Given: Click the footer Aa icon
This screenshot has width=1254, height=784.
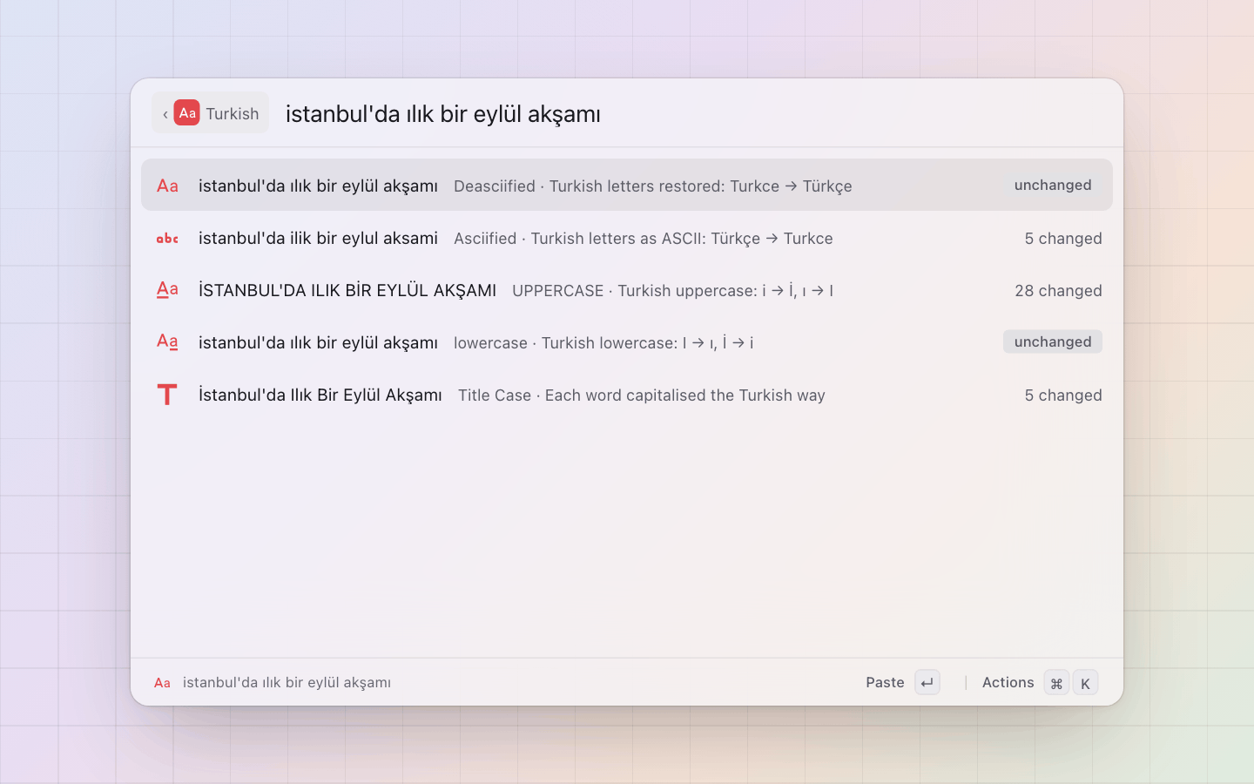Looking at the screenshot, I should click(x=162, y=683).
